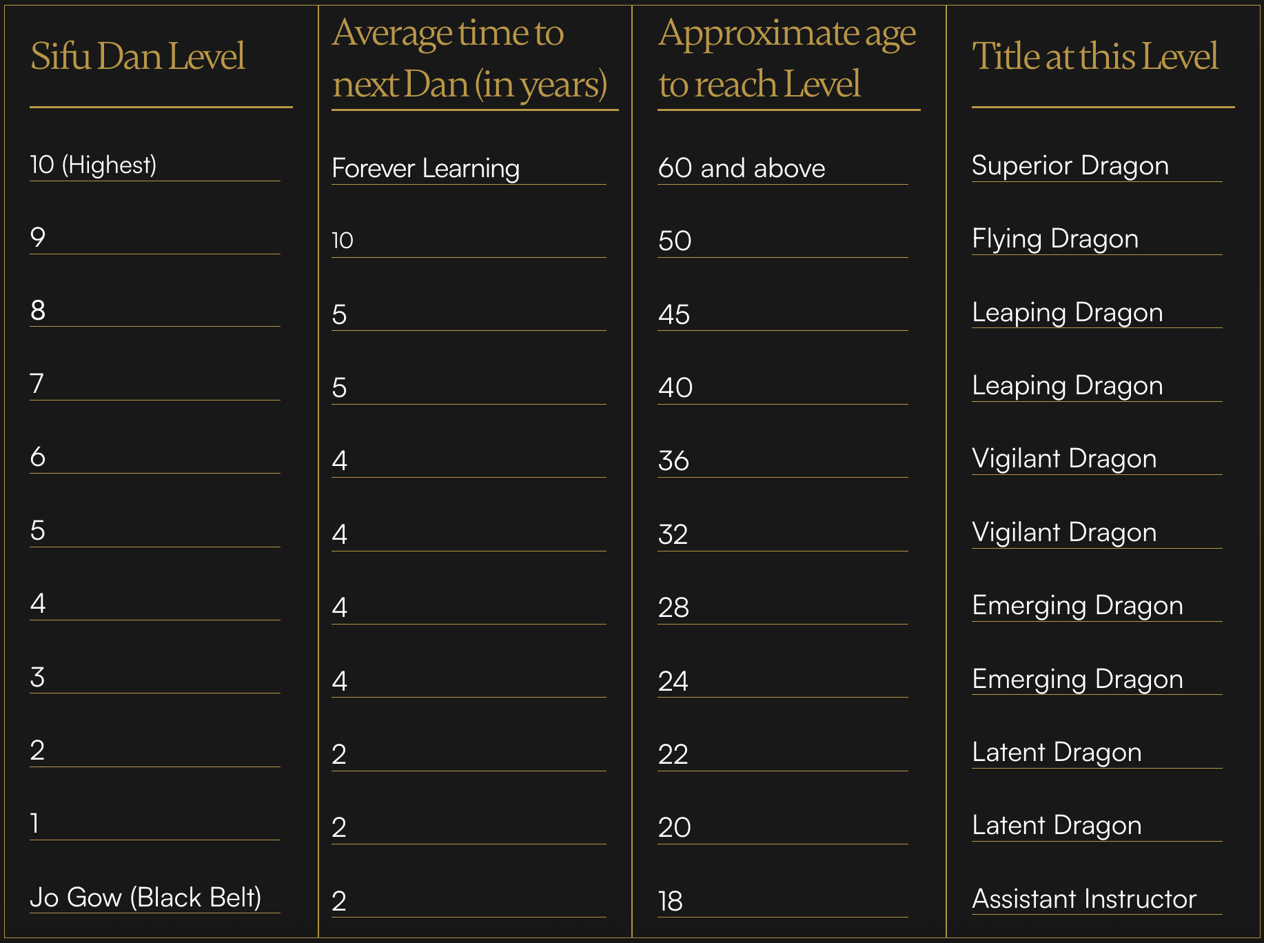
Task: Click the age value 36
Action: click(673, 461)
